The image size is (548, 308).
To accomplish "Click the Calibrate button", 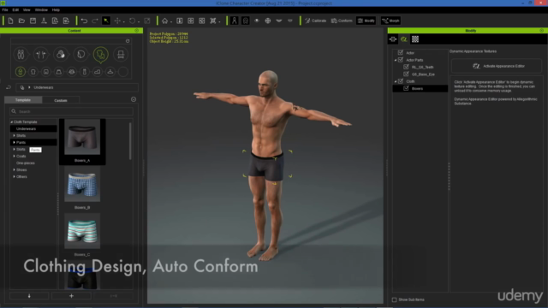I will (315, 21).
